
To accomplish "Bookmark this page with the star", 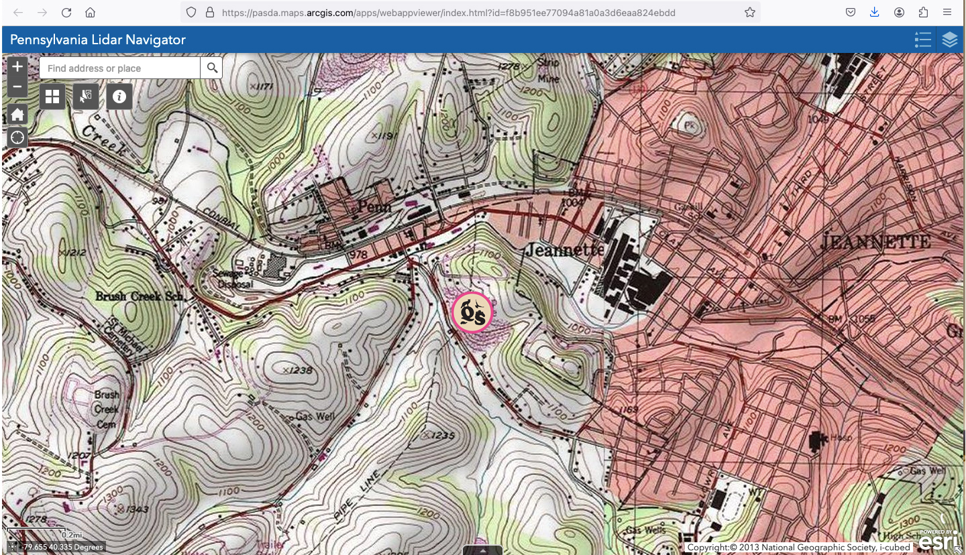I will tap(749, 12).
